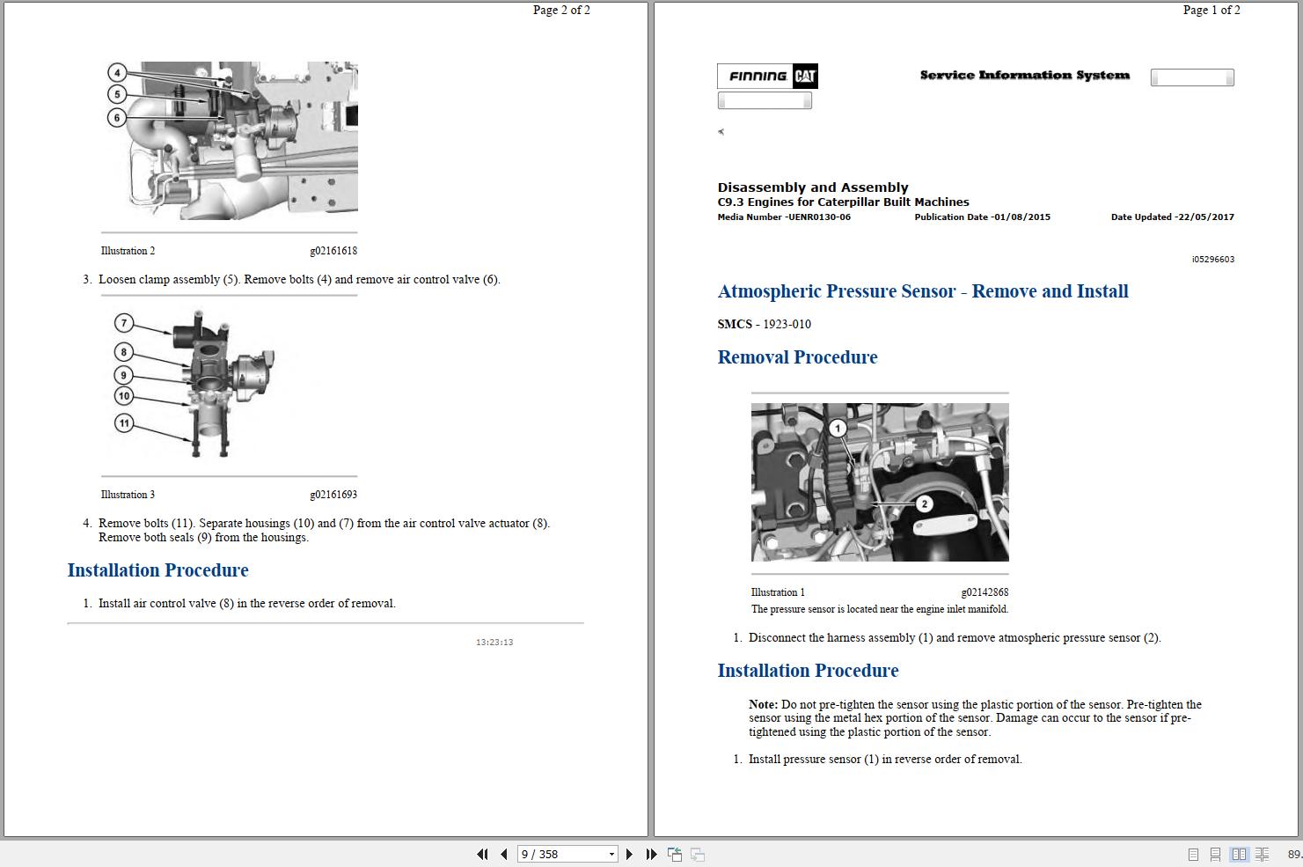The height and width of the screenshot is (867, 1303).
Task: Go to the previous page
Action: point(503,854)
